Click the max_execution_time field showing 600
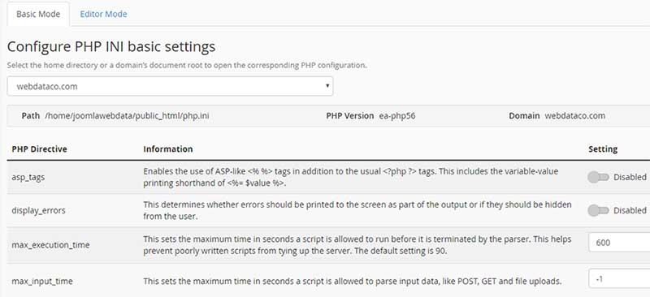This screenshot has height=297, width=650. tap(619, 243)
